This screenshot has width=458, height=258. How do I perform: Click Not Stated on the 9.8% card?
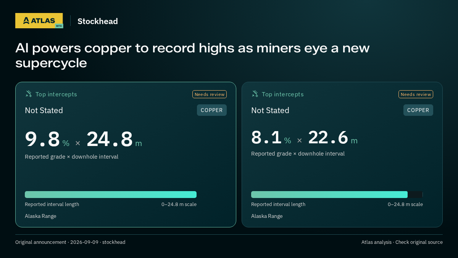pos(44,110)
